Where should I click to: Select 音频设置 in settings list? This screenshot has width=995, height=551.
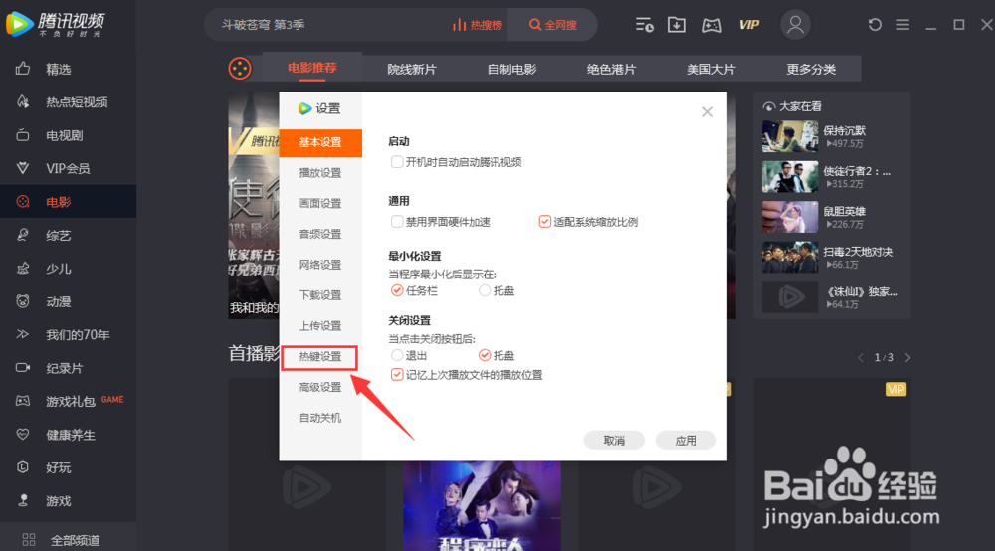pos(320,234)
